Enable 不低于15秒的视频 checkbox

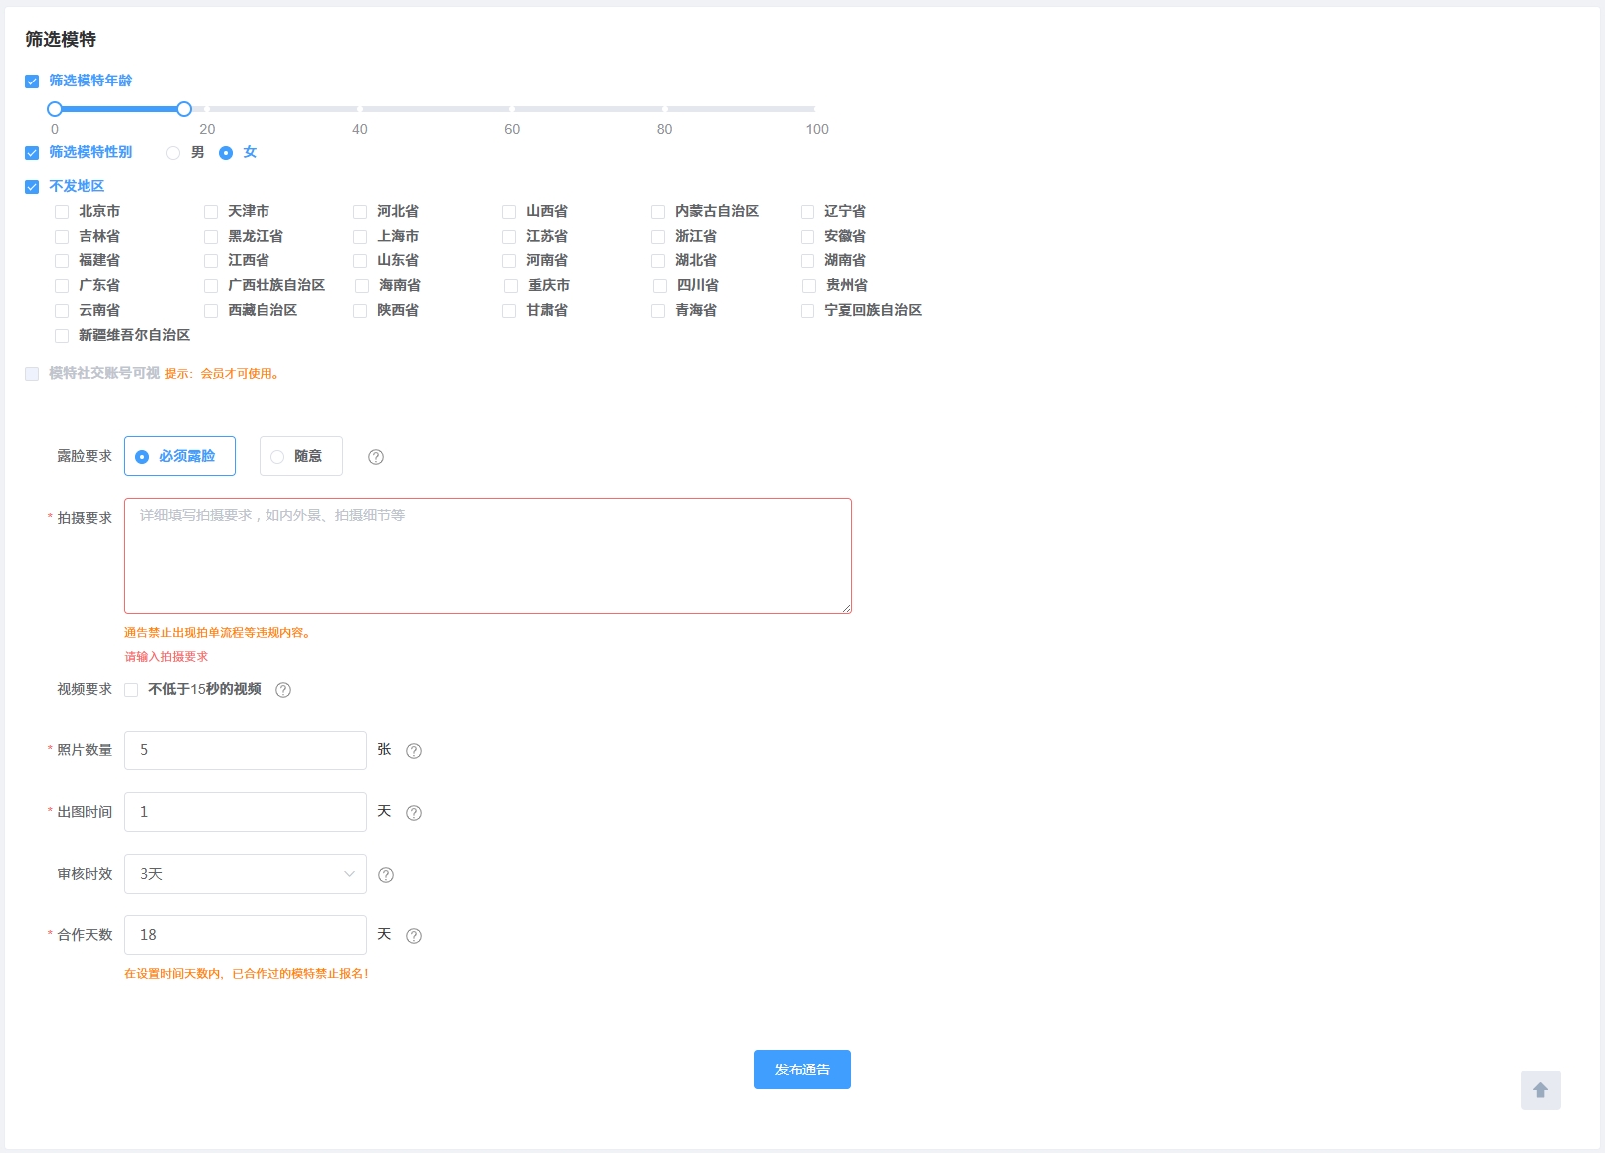pos(131,690)
